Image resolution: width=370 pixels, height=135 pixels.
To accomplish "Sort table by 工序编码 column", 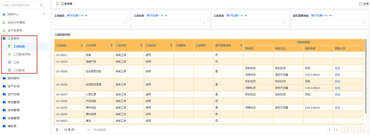I will (82, 45).
